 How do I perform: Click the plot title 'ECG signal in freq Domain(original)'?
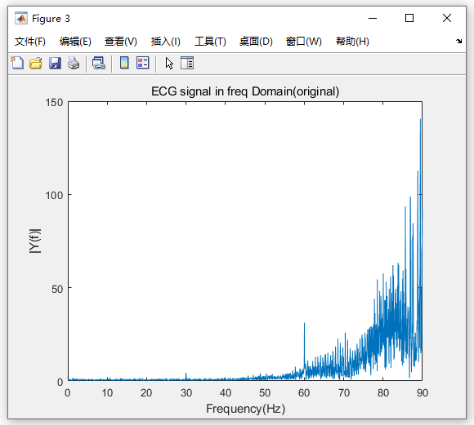245,91
